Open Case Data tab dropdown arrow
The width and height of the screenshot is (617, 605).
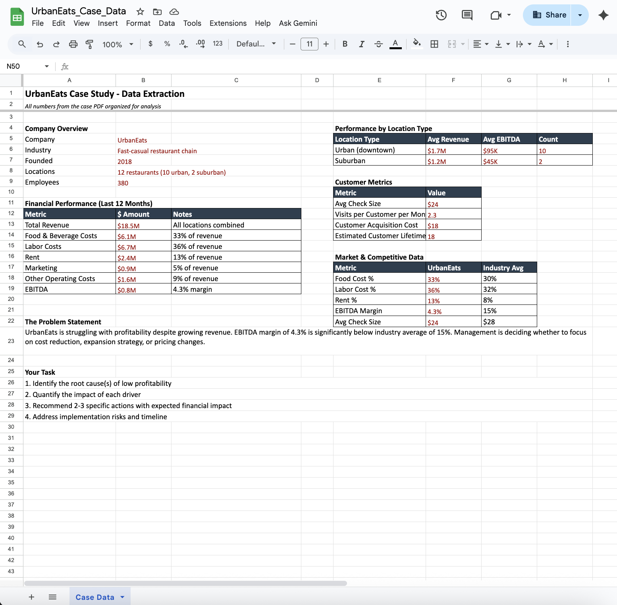[x=122, y=597]
